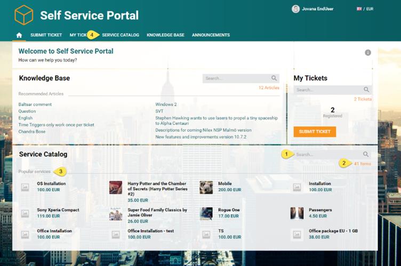Viewport: 401px width, 266px height.
Task: Click the Service Catalog search magnifier icon
Action: pos(365,155)
